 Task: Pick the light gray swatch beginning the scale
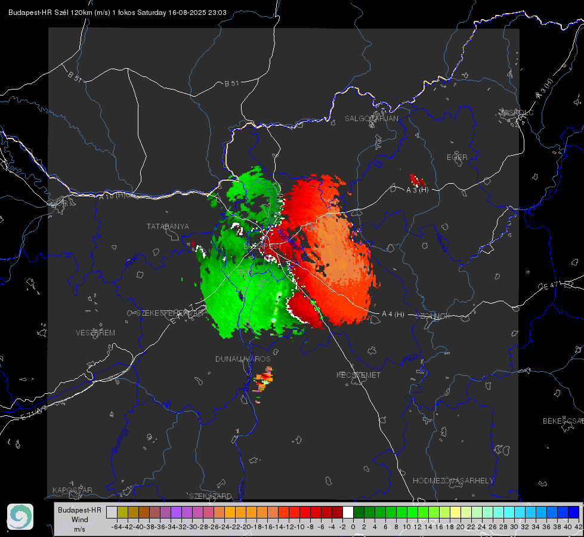pos(112,512)
